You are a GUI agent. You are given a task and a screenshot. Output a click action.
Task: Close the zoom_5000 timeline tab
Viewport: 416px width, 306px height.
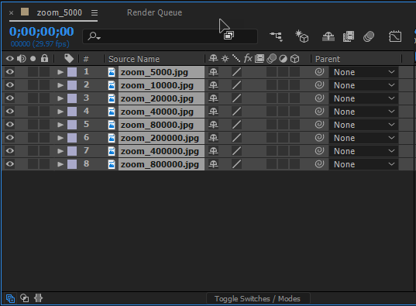pyautogui.click(x=11, y=12)
